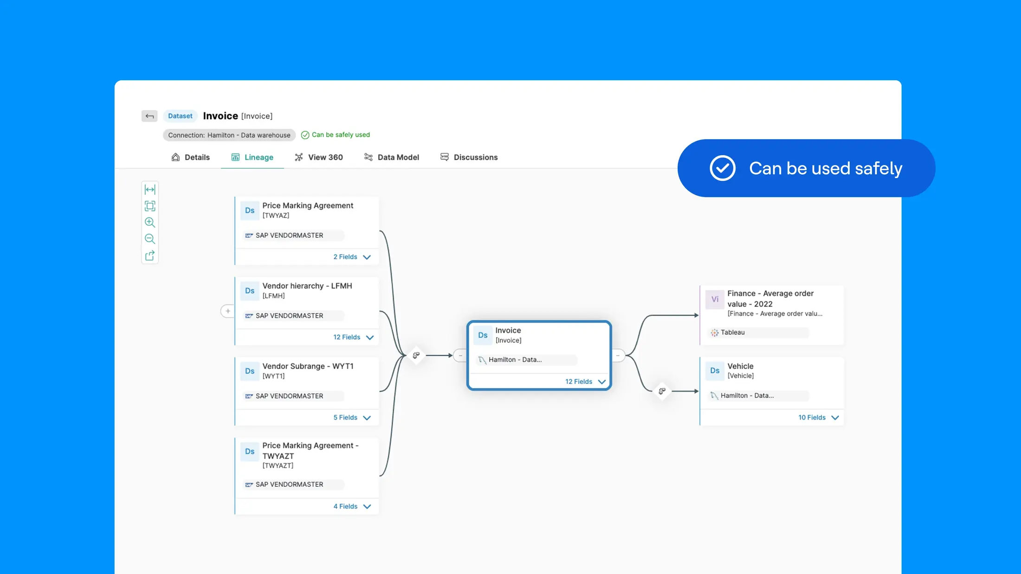
Task: Zoom in on the lineage graph
Action: pos(150,223)
